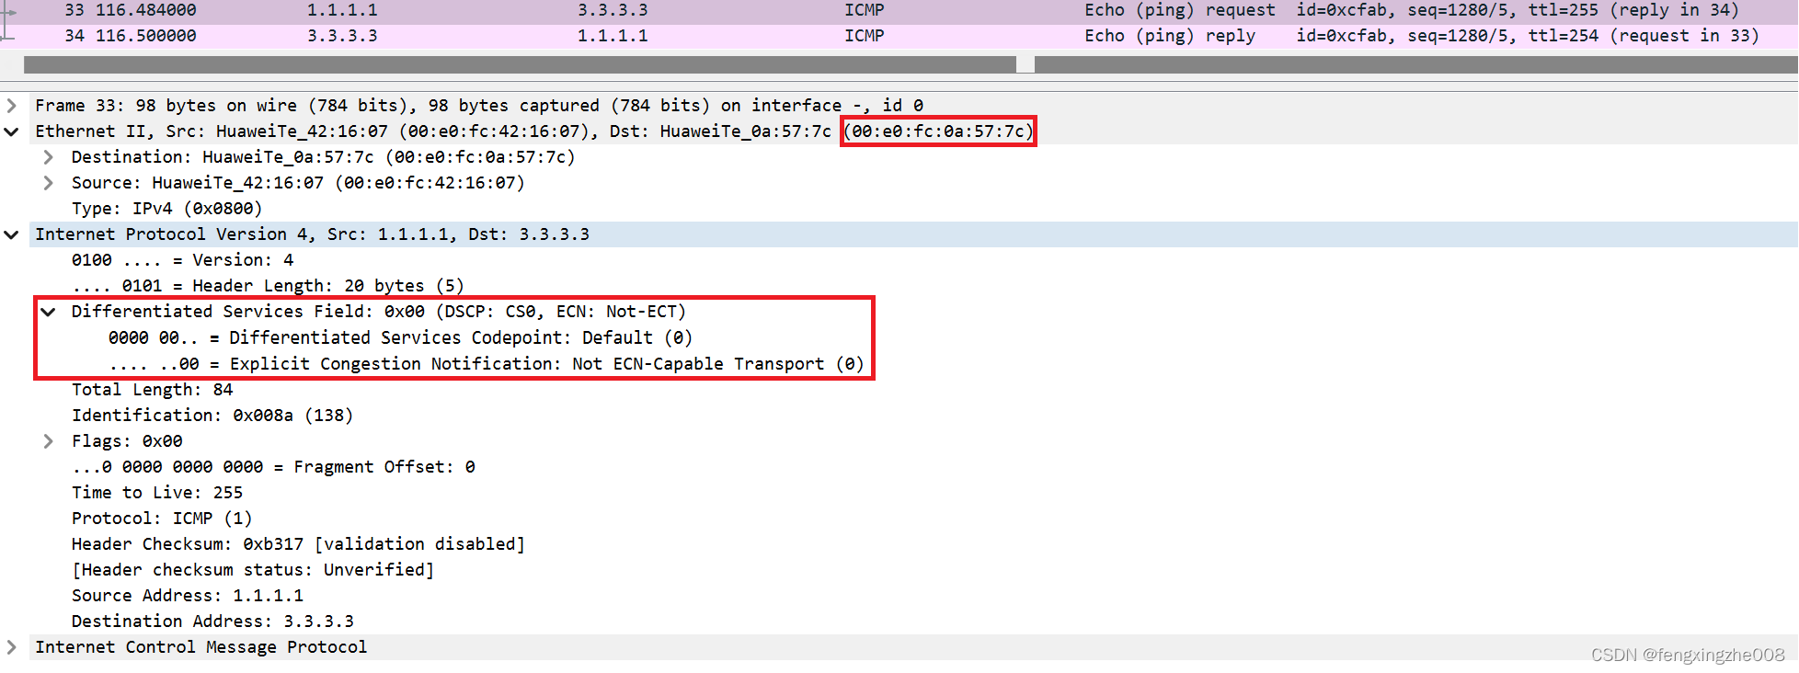This screenshot has height=673, width=1799.
Task: Select the Version: 4 field
Action: coord(182,260)
